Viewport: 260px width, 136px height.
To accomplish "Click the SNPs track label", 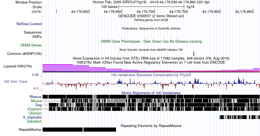I will click(x=37, y=37).
